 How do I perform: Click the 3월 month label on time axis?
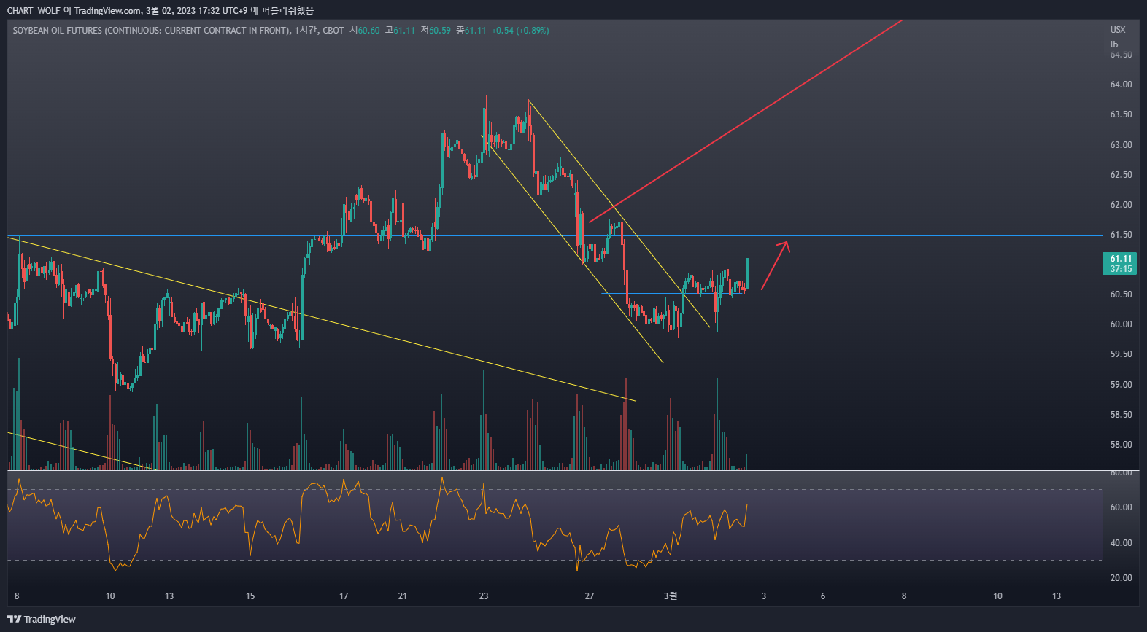tap(671, 596)
